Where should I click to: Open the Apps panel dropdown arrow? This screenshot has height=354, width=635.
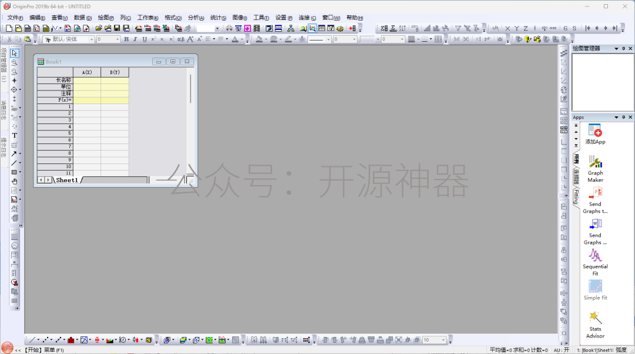click(616, 118)
